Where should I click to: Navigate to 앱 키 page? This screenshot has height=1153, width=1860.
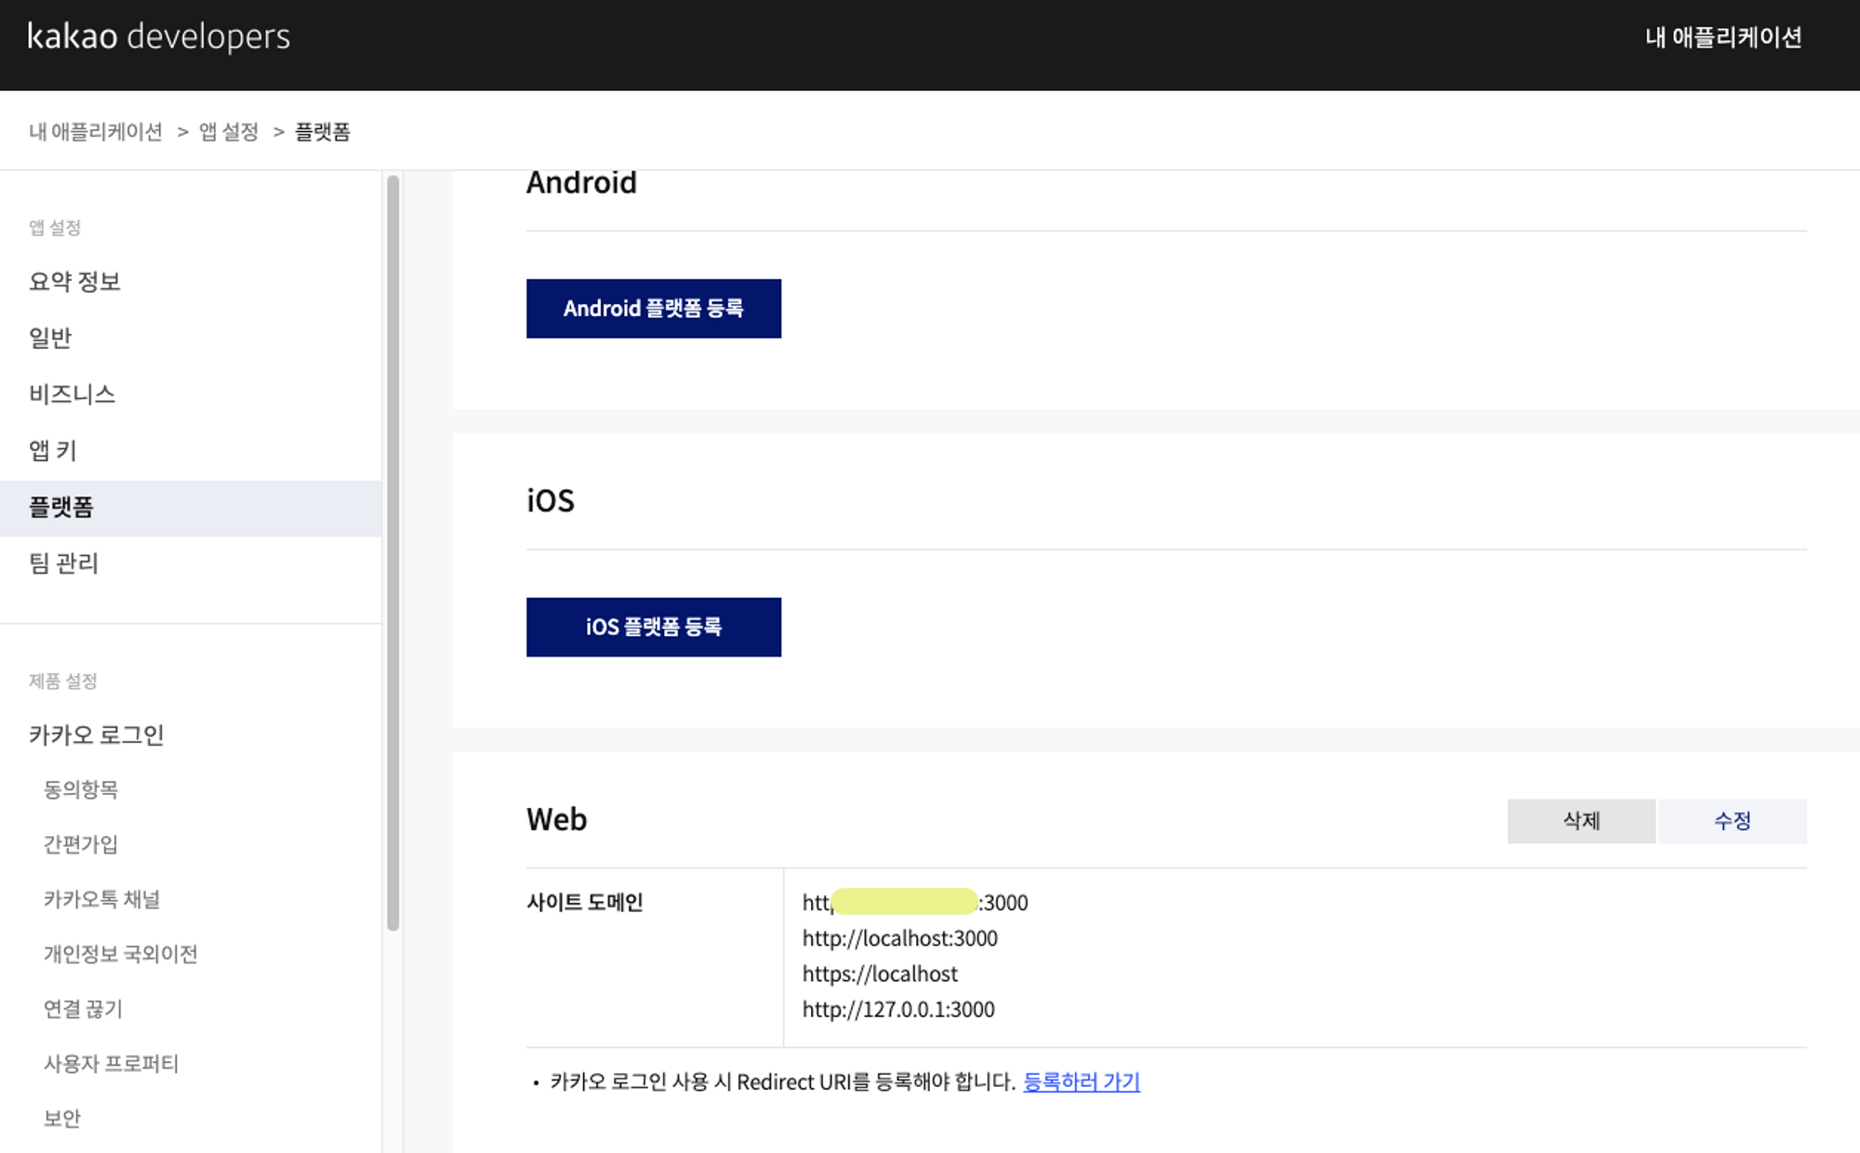(53, 451)
